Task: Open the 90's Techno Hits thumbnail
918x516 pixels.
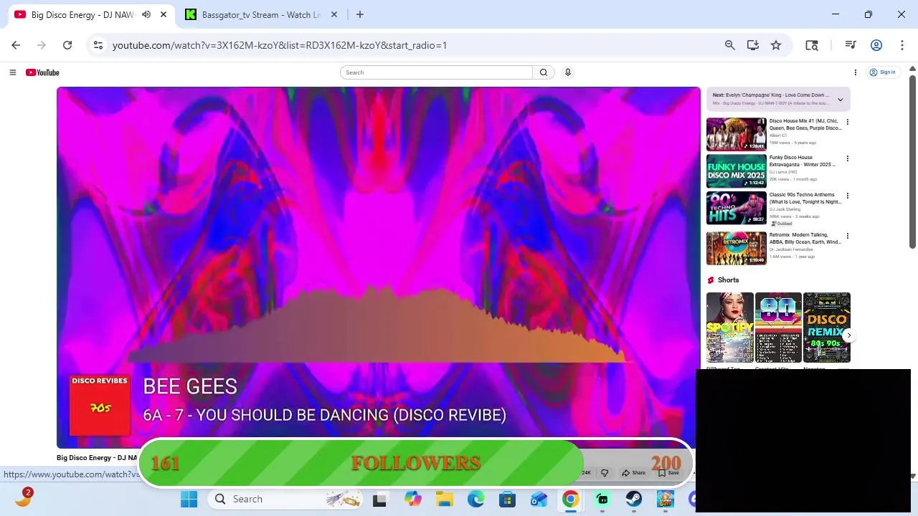Action: [x=737, y=208]
